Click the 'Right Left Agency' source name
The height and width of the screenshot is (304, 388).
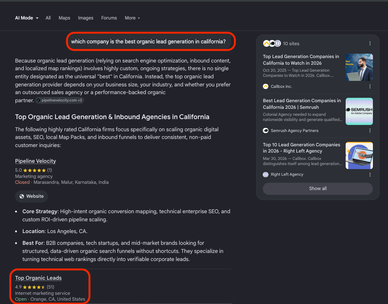(x=287, y=175)
